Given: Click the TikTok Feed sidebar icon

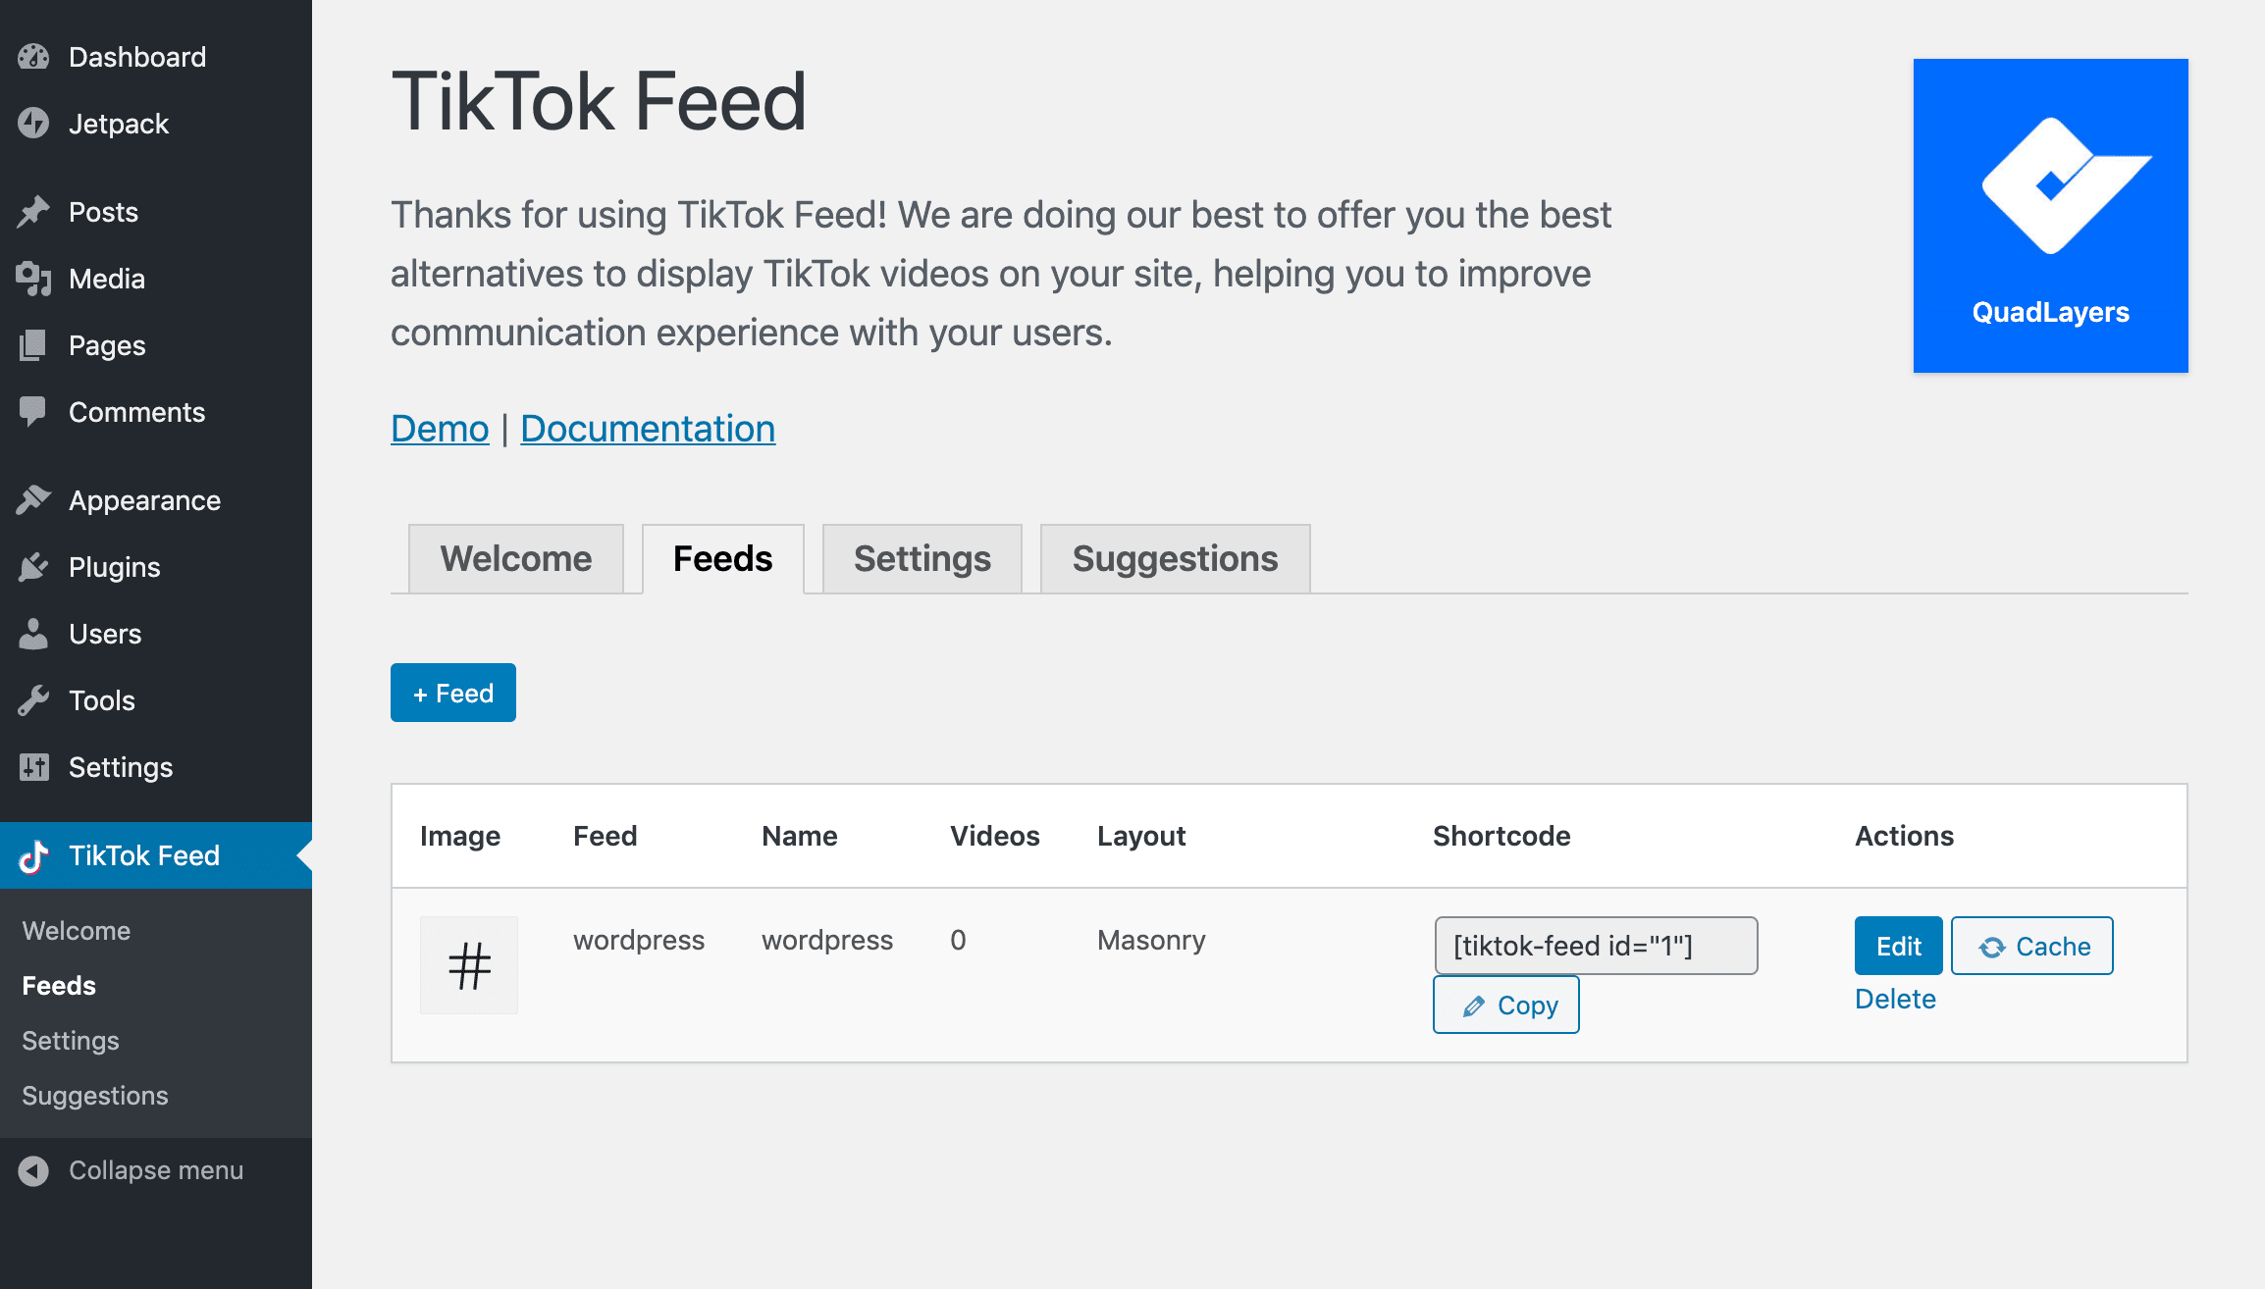Looking at the screenshot, I should (32, 853).
